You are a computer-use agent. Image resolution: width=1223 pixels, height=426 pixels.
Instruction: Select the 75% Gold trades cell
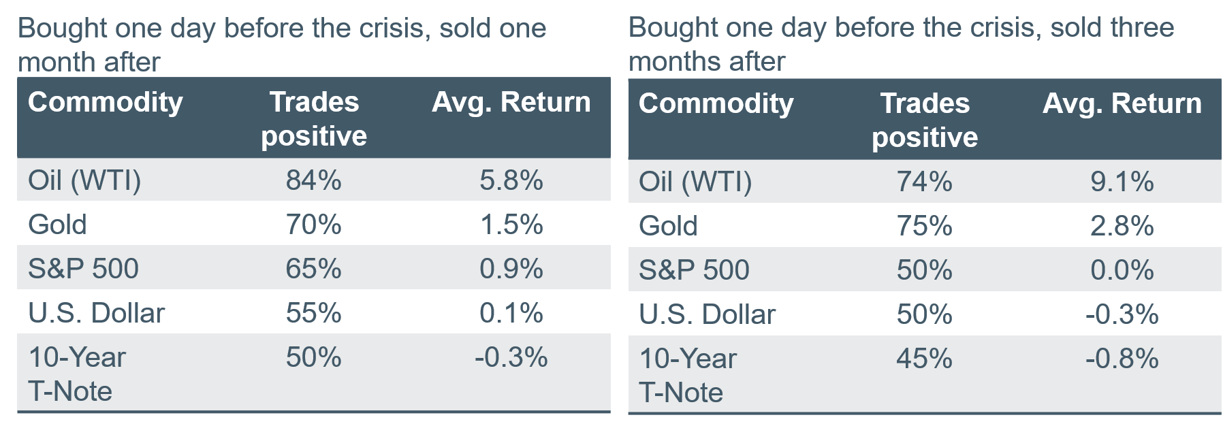pos(925,226)
